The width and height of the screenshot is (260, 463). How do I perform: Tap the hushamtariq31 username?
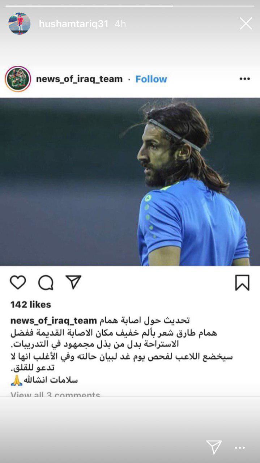73,24
